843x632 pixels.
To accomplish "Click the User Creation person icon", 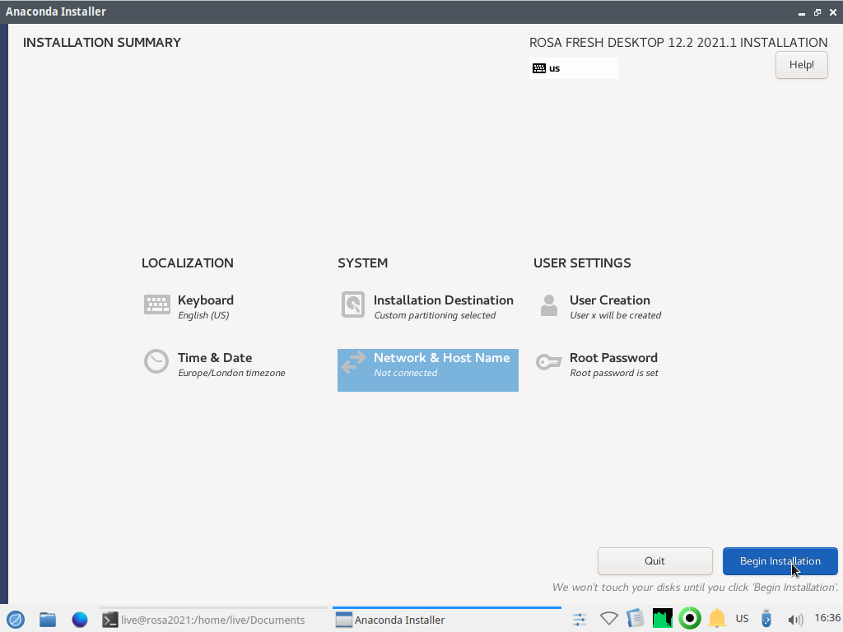I will 548,305.
